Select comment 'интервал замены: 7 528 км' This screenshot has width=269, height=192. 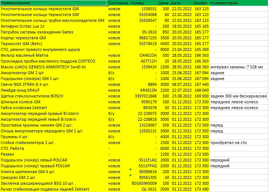(239, 67)
